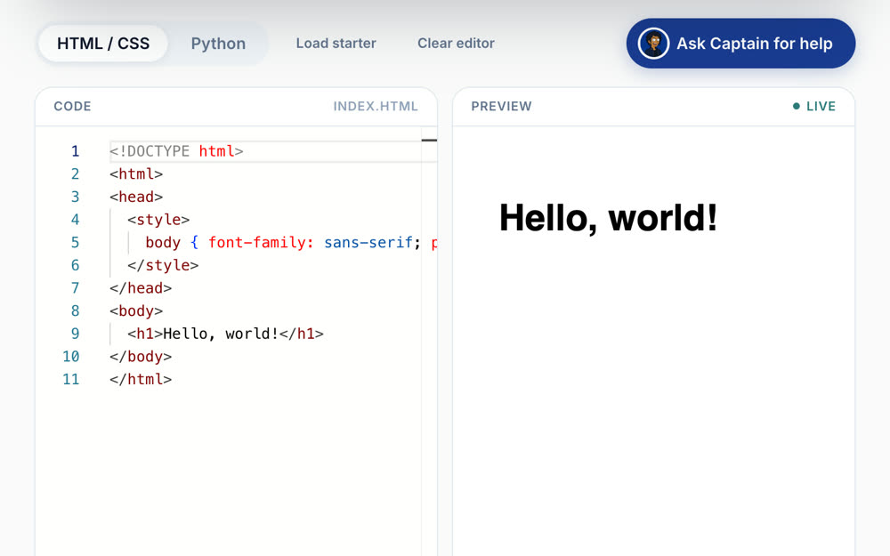Click the closing </html> tag

point(141,379)
